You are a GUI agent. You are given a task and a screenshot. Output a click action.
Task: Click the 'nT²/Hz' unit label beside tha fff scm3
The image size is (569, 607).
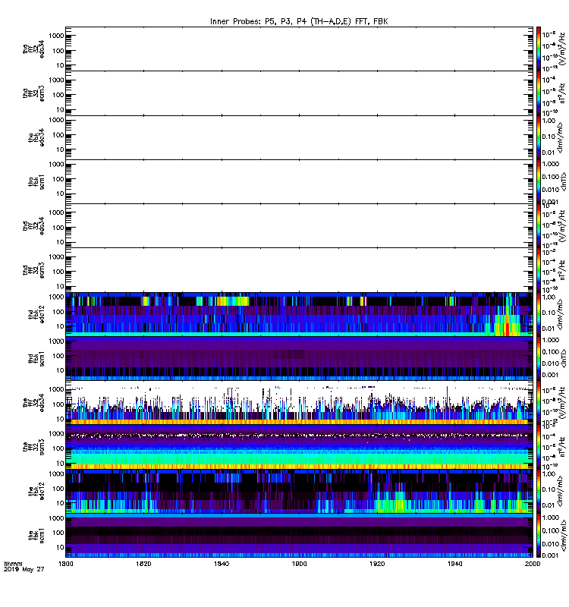(562, 93)
